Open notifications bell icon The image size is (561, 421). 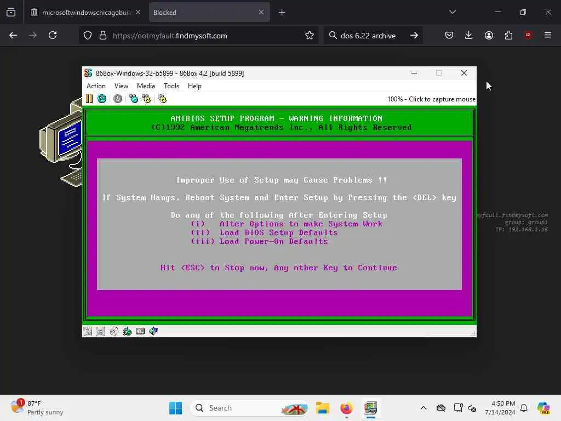[524, 408]
